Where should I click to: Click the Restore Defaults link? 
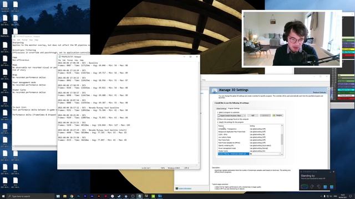pos(319,92)
